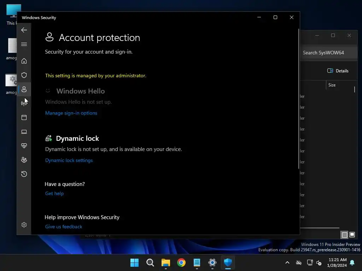This screenshot has height=271, width=362.
Task: Click the muted volume tray icon
Action: point(319,263)
